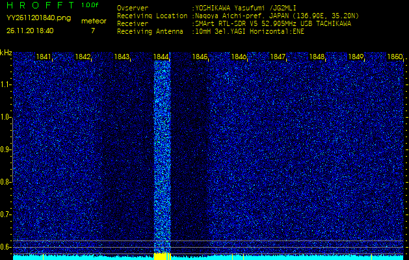Click the meteor count label

pos(94,21)
